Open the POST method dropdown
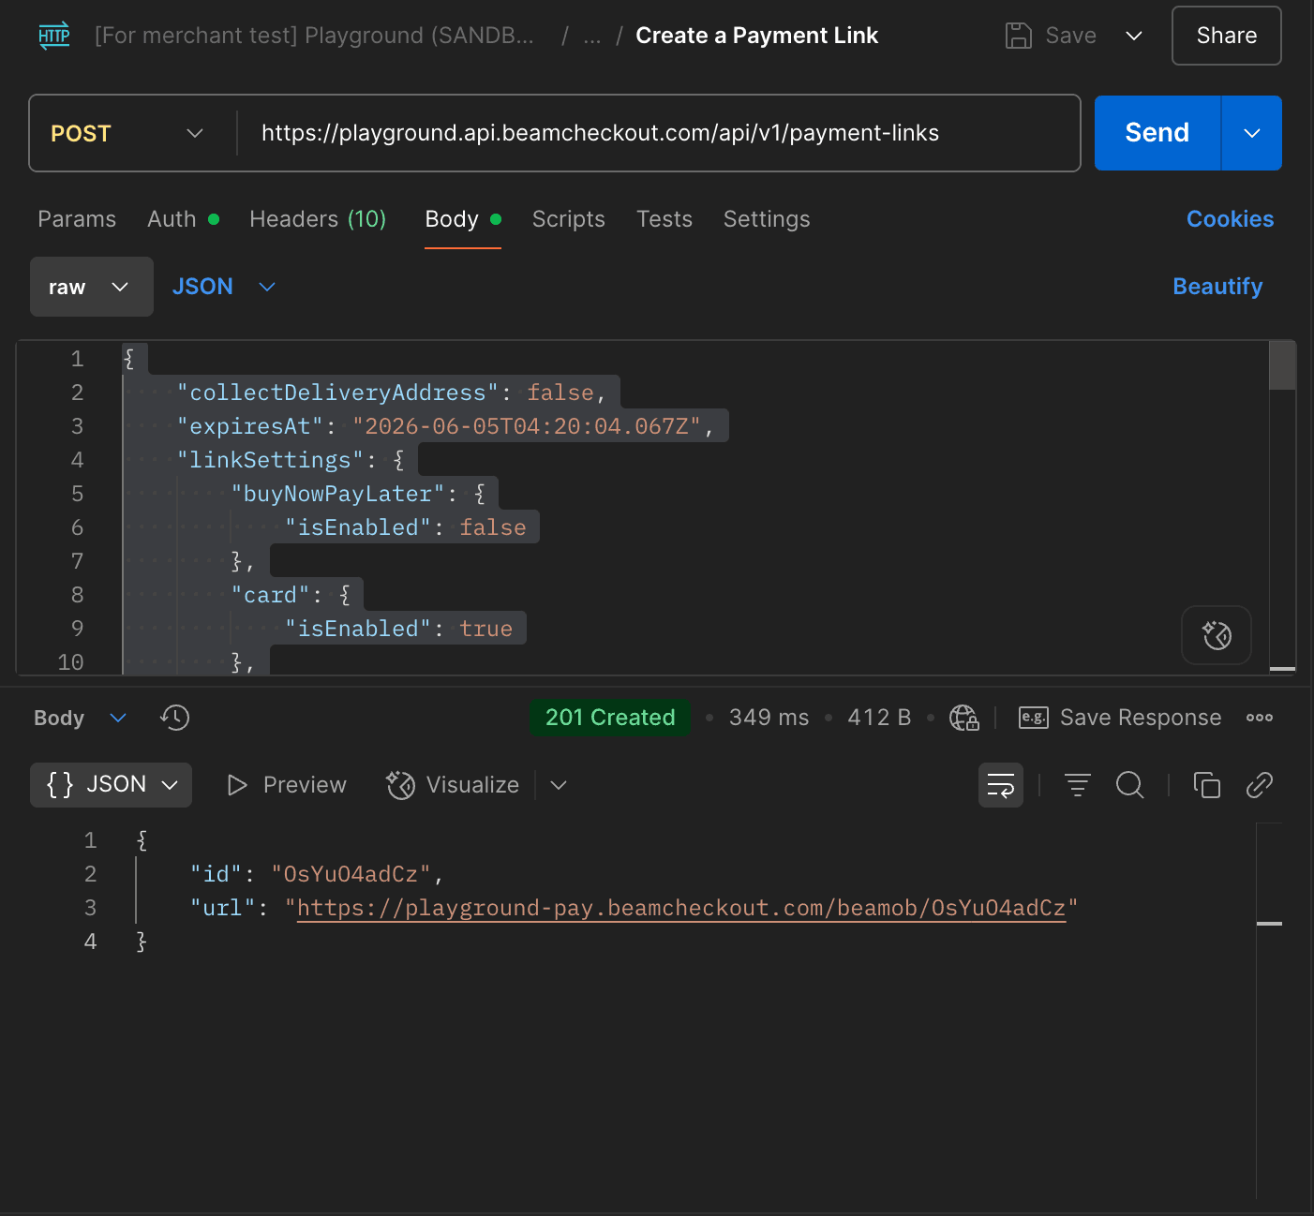This screenshot has height=1216, width=1314. [127, 133]
